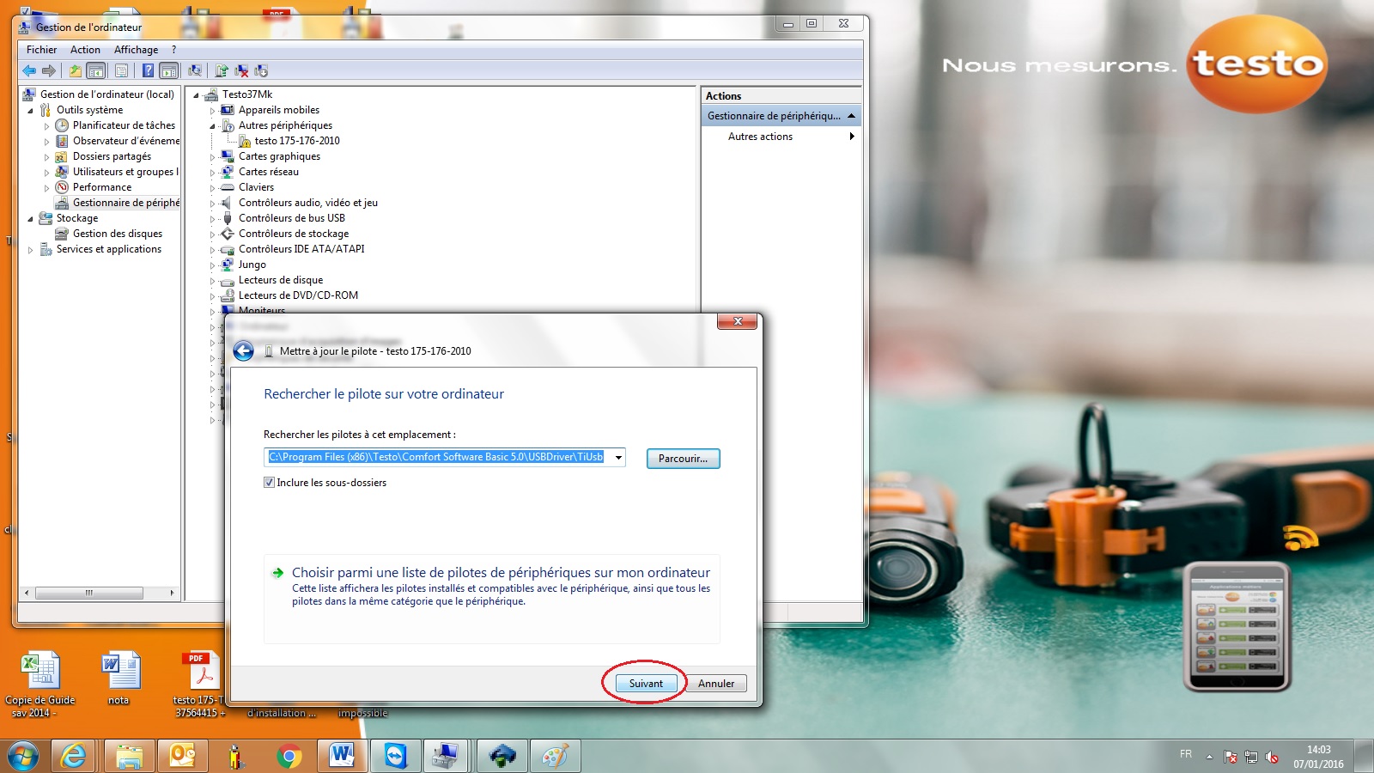Screen dimensions: 1374x773
Task: Click scan for hardware changes toolbar icon
Action: click(x=195, y=70)
